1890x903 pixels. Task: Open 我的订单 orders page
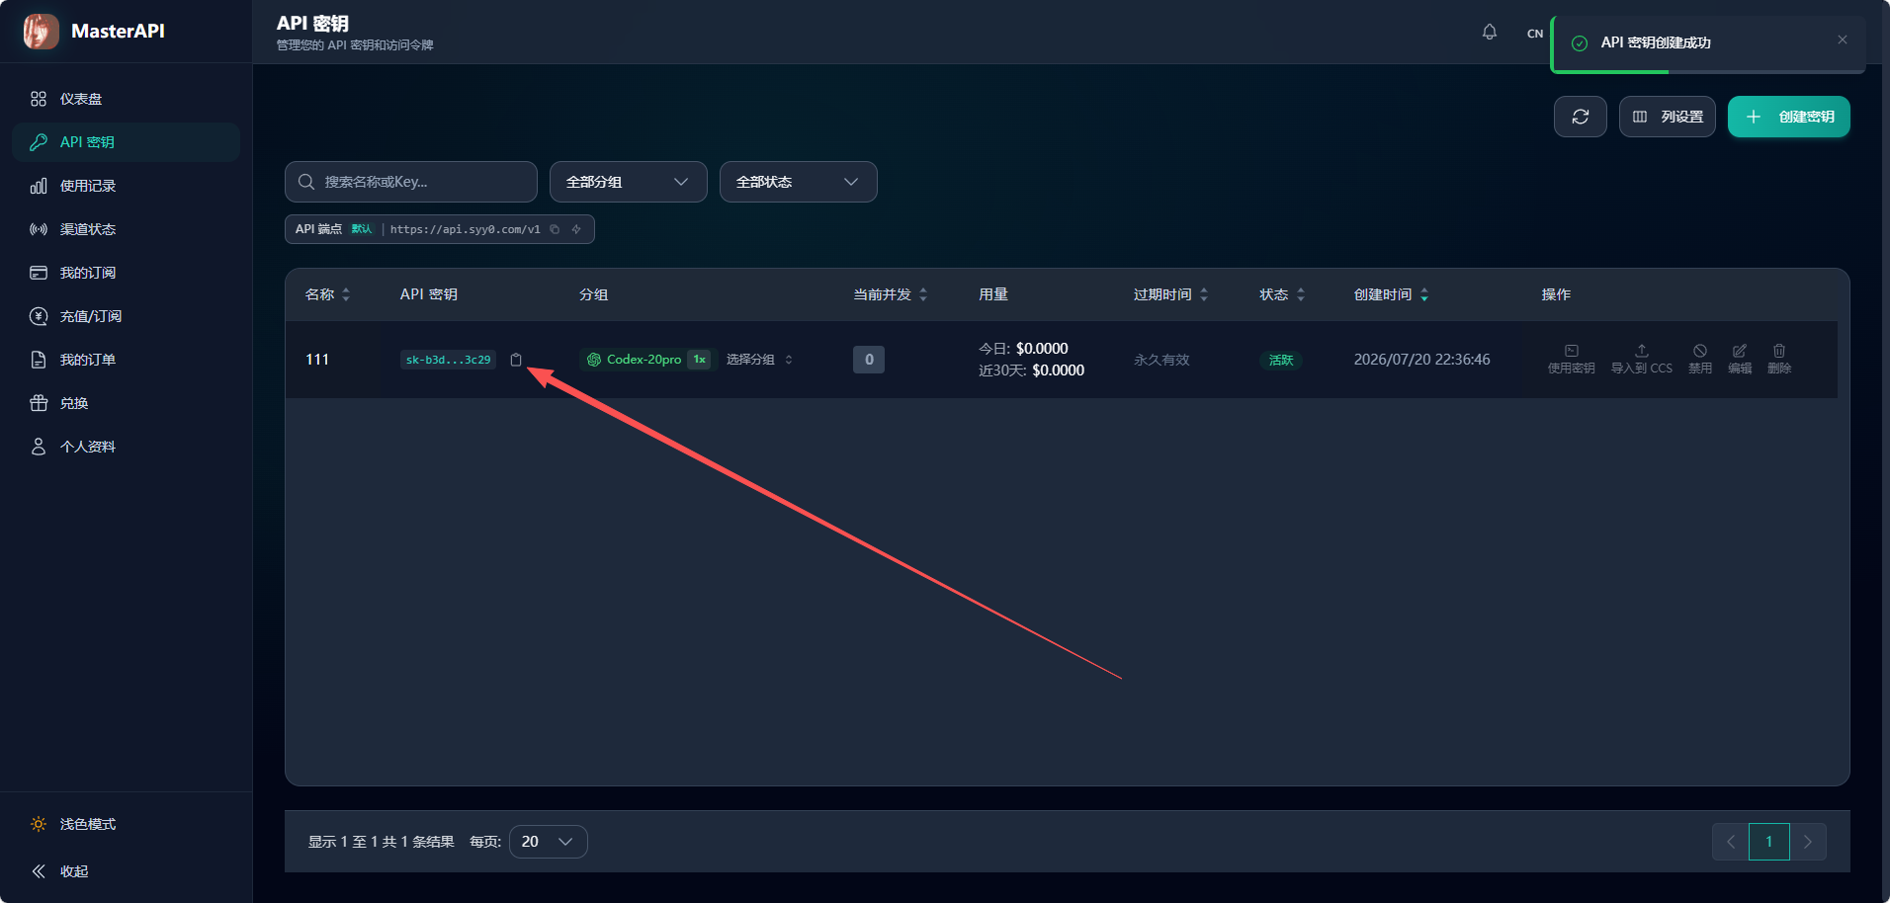click(x=126, y=360)
